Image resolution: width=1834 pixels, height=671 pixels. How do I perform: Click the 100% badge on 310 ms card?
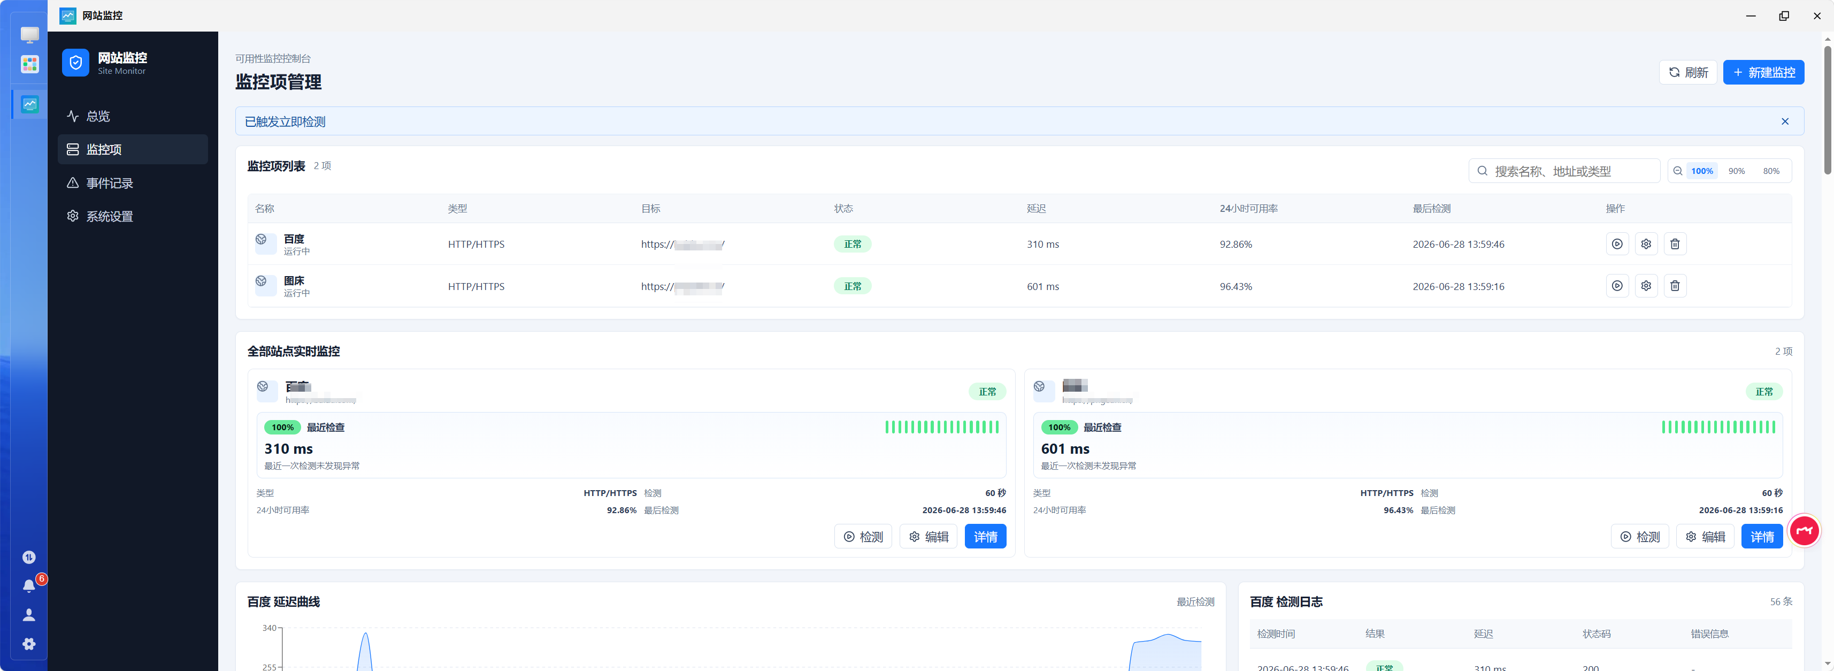click(282, 428)
